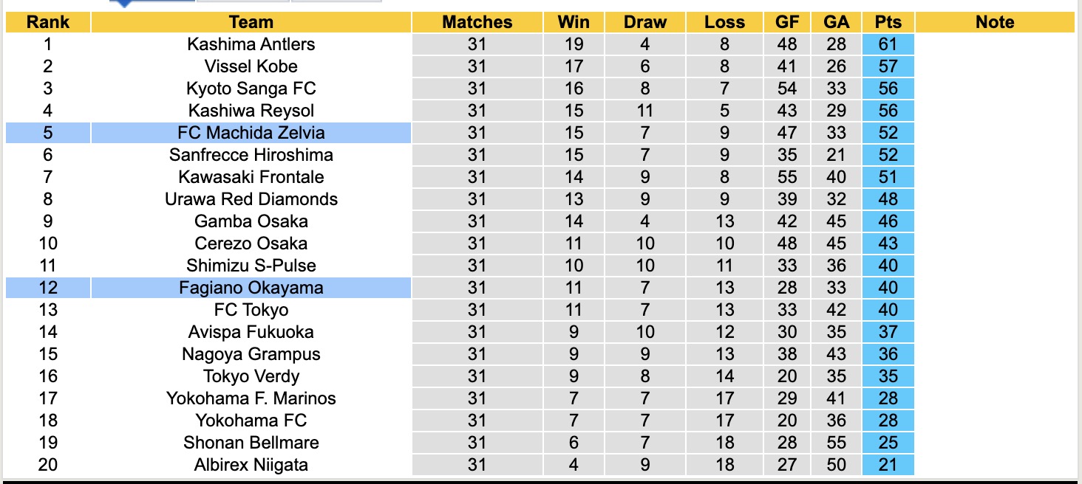Click the Matches column header

tap(477, 22)
